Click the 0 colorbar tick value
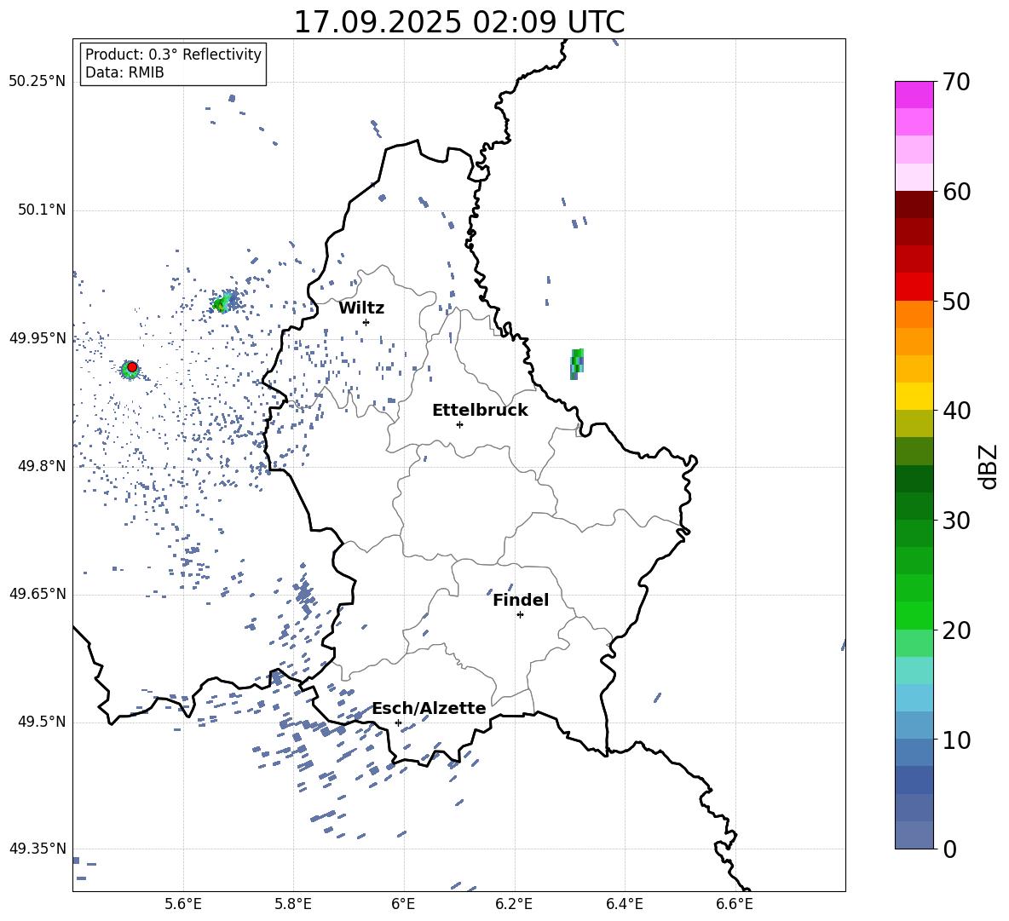This screenshot has width=1009, height=921. click(x=949, y=849)
